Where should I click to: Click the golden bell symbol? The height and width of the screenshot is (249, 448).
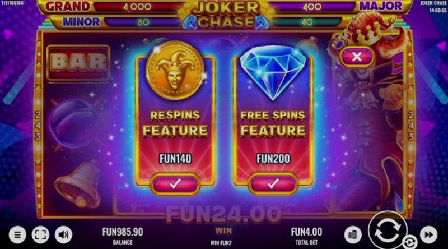(x=78, y=185)
